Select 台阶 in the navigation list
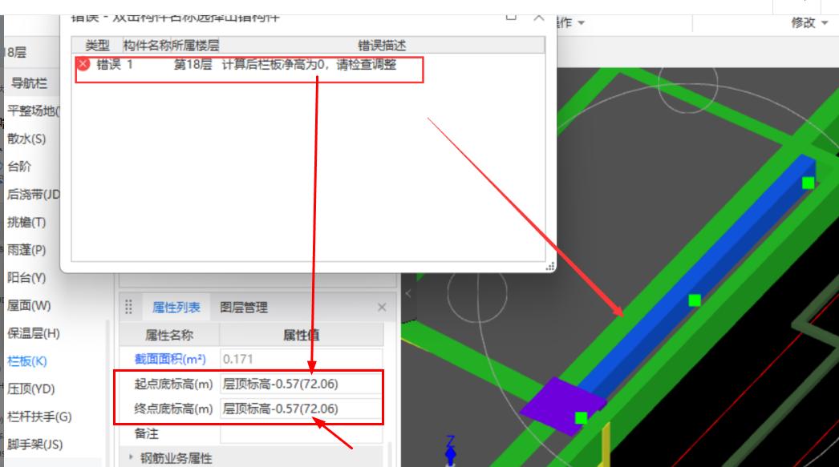 coord(19,166)
